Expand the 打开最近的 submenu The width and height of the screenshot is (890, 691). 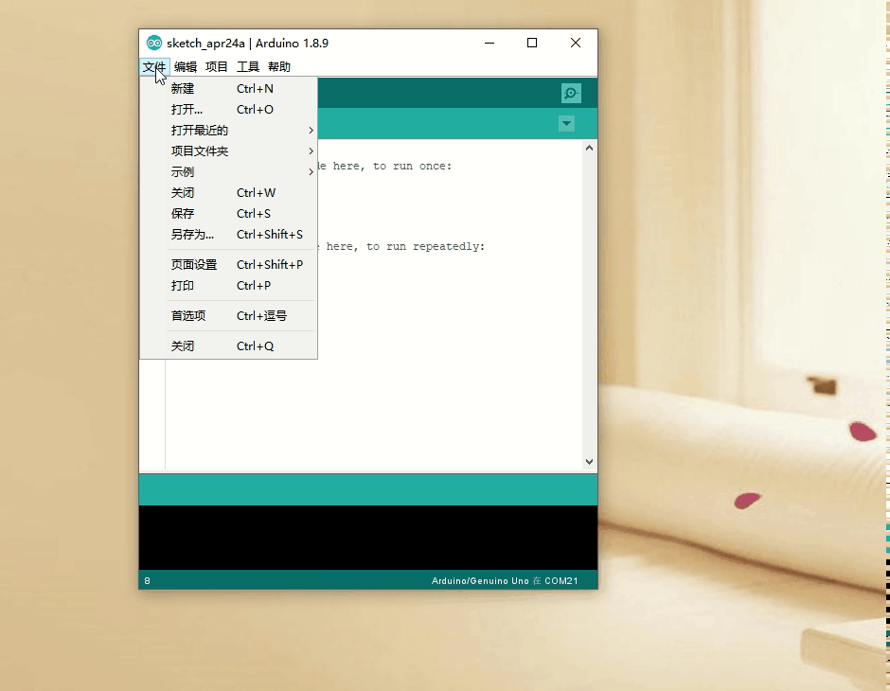tap(229, 131)
